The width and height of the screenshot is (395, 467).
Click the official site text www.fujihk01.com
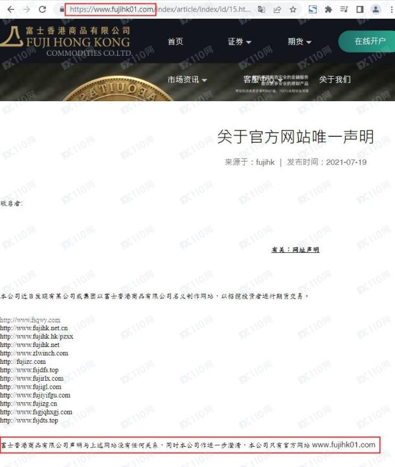(344, 445)
